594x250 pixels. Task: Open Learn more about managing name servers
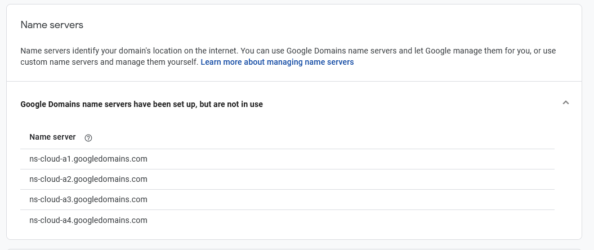[x=277, y=62]
